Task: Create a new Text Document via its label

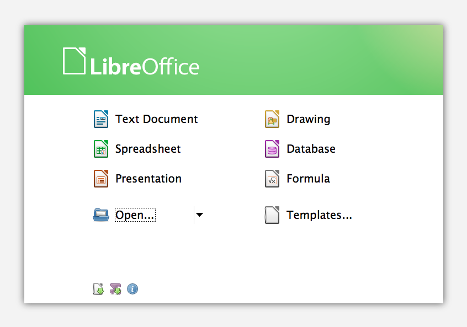Action: tap(157, 119)
